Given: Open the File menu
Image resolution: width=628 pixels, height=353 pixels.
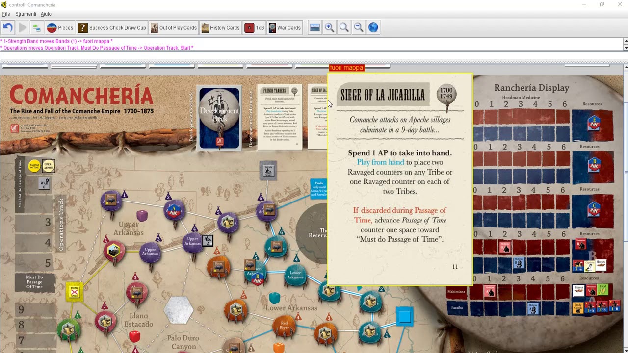Looking at the screenshot, I should (6, 14).
